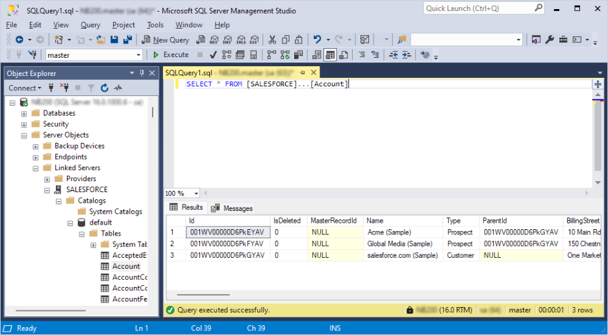Viewport: 608px width, 335px height.
Task: Click the Activity Monitor icon in Object Explorer
Action: point(118,88)
